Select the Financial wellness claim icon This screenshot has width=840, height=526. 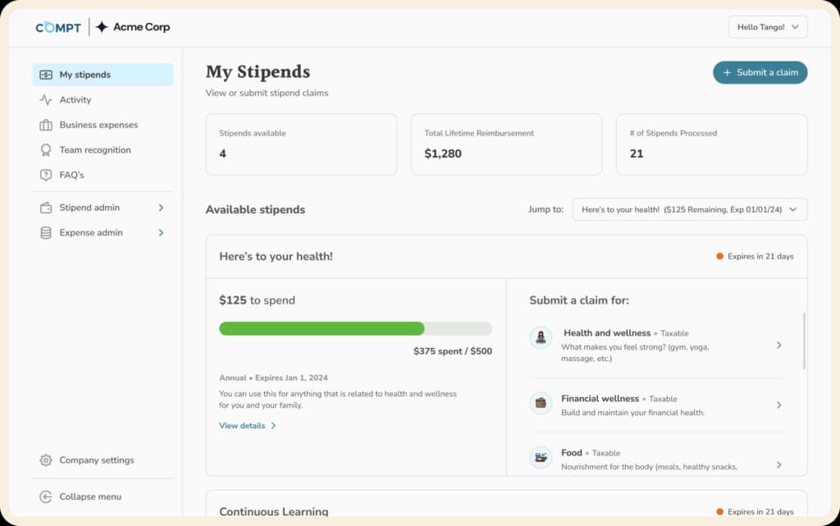[x=541, y=404]
